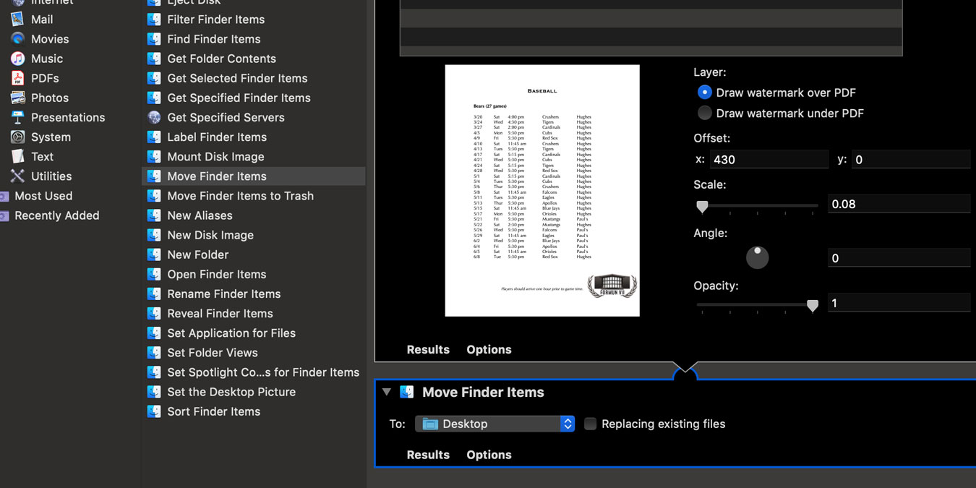This screenshot has height=488, width=976.
Task: Switch to the Results tab
Action: pyautogui.click(x=427, y=349)
